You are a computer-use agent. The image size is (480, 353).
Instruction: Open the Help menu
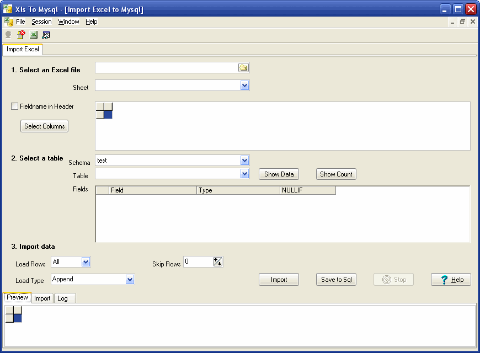[91, 22]
